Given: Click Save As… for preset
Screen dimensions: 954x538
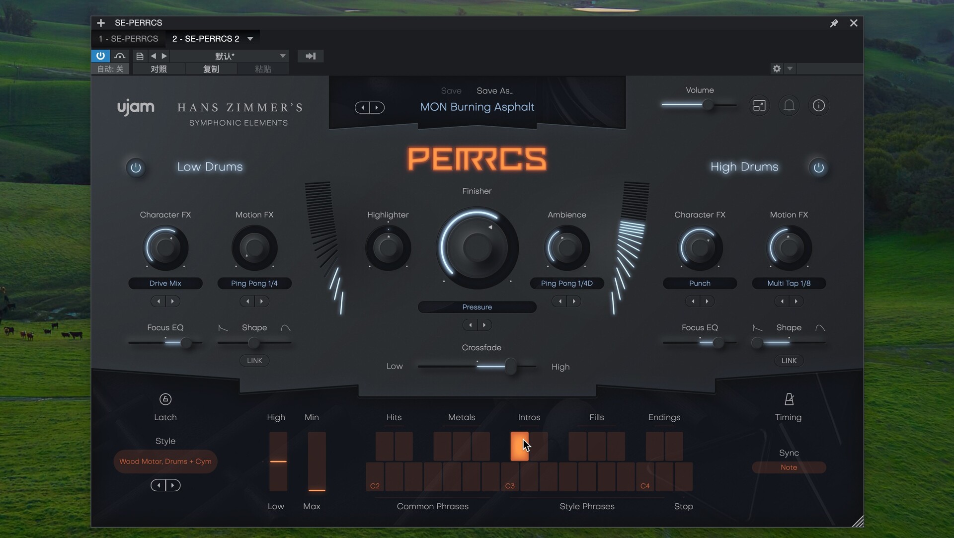Looking at the screenshot, I should tap(495, 91).
